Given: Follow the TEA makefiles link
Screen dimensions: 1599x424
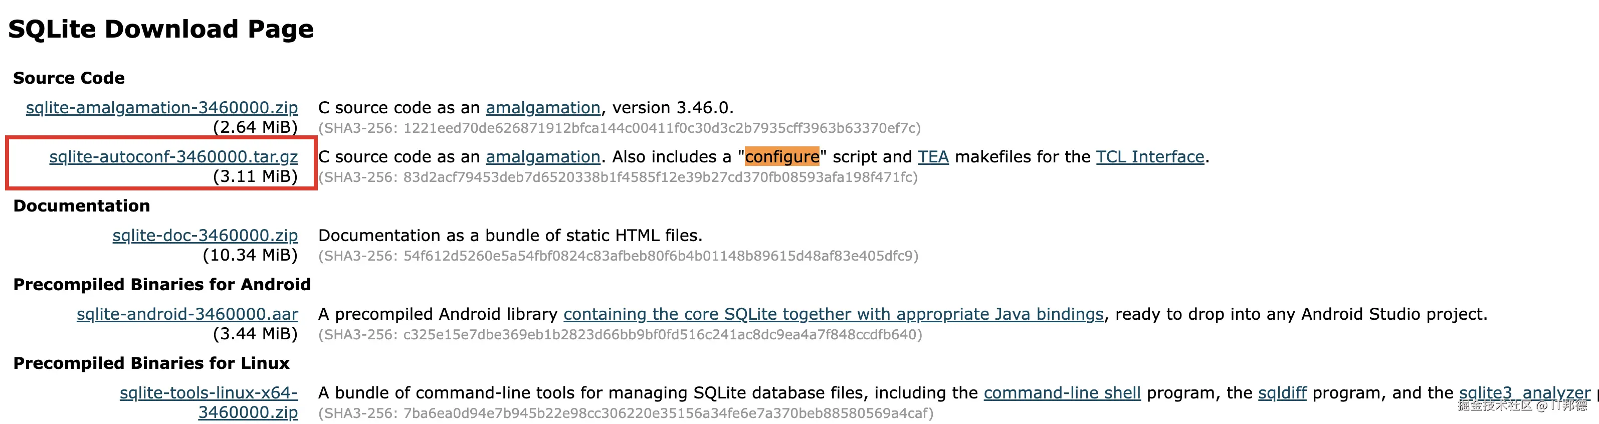Looking at the screenshot, I should pyautogui.click(x=933, y=157).
